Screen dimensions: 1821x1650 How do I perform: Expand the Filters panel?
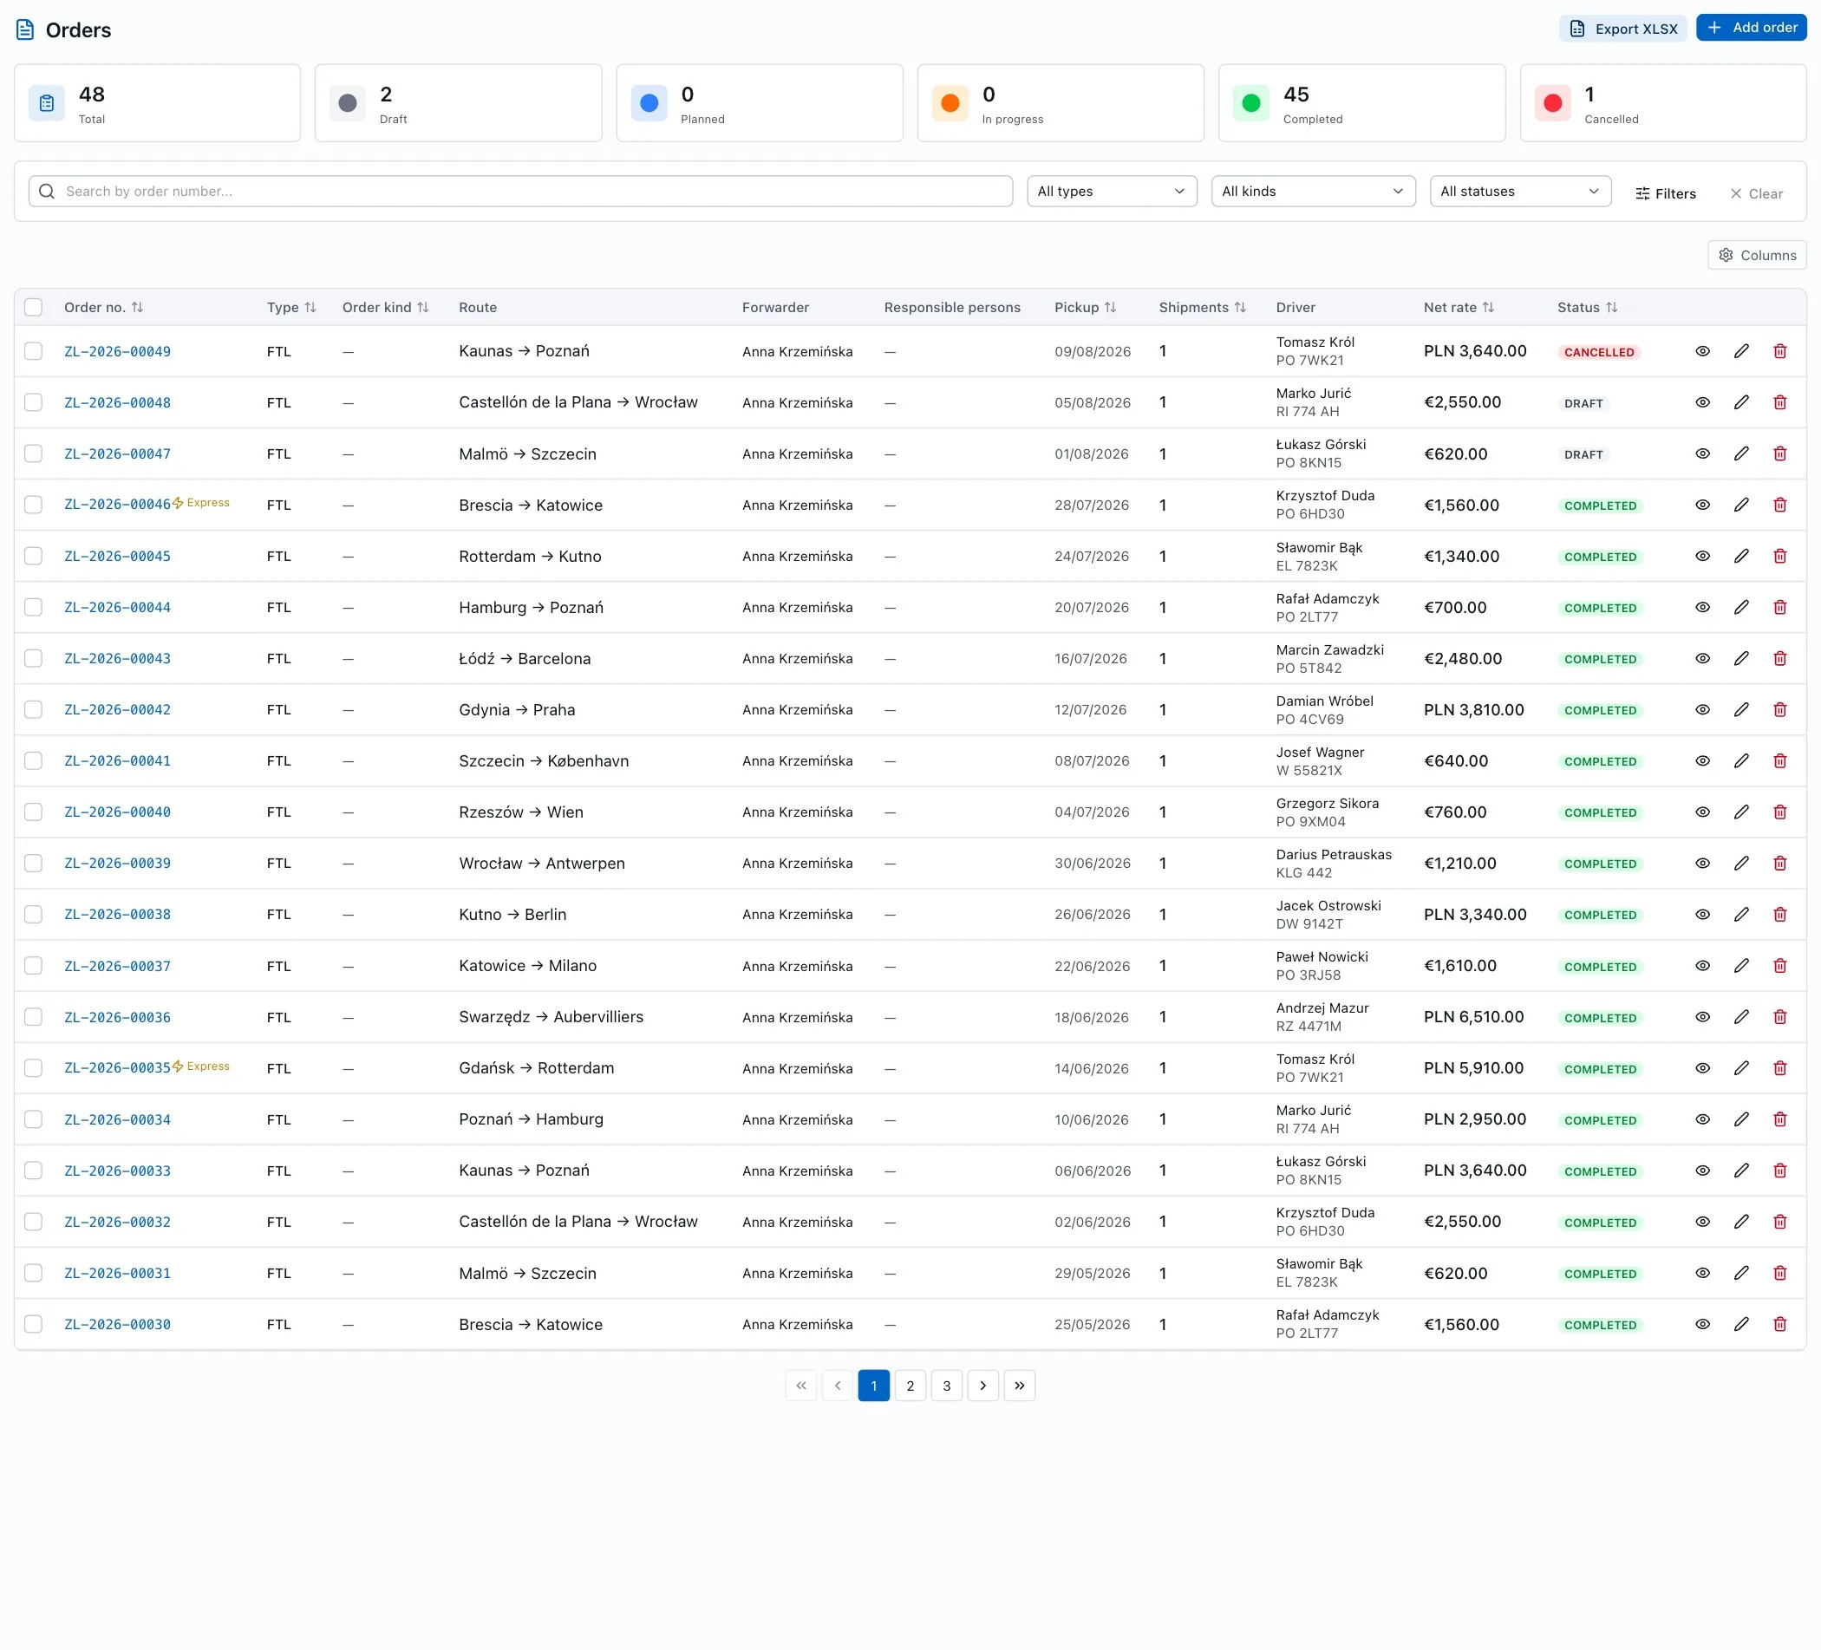[1665, 193]
